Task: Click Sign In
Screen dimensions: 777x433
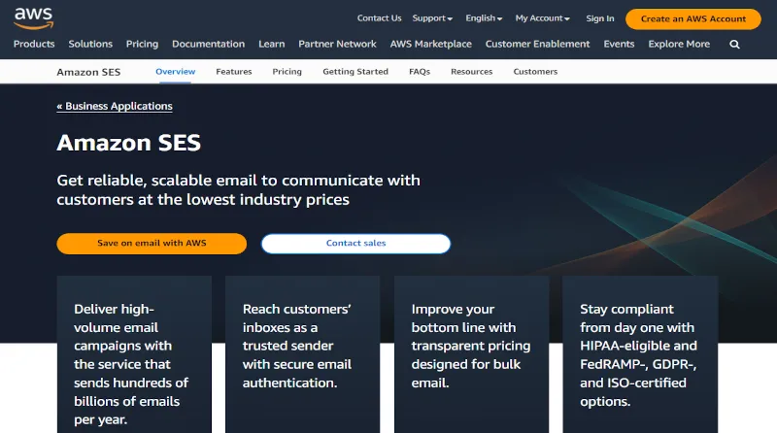Action: [x=599, y=18]
